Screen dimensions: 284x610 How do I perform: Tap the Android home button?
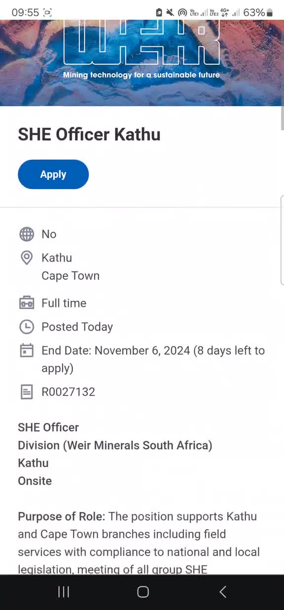point(143,592)
